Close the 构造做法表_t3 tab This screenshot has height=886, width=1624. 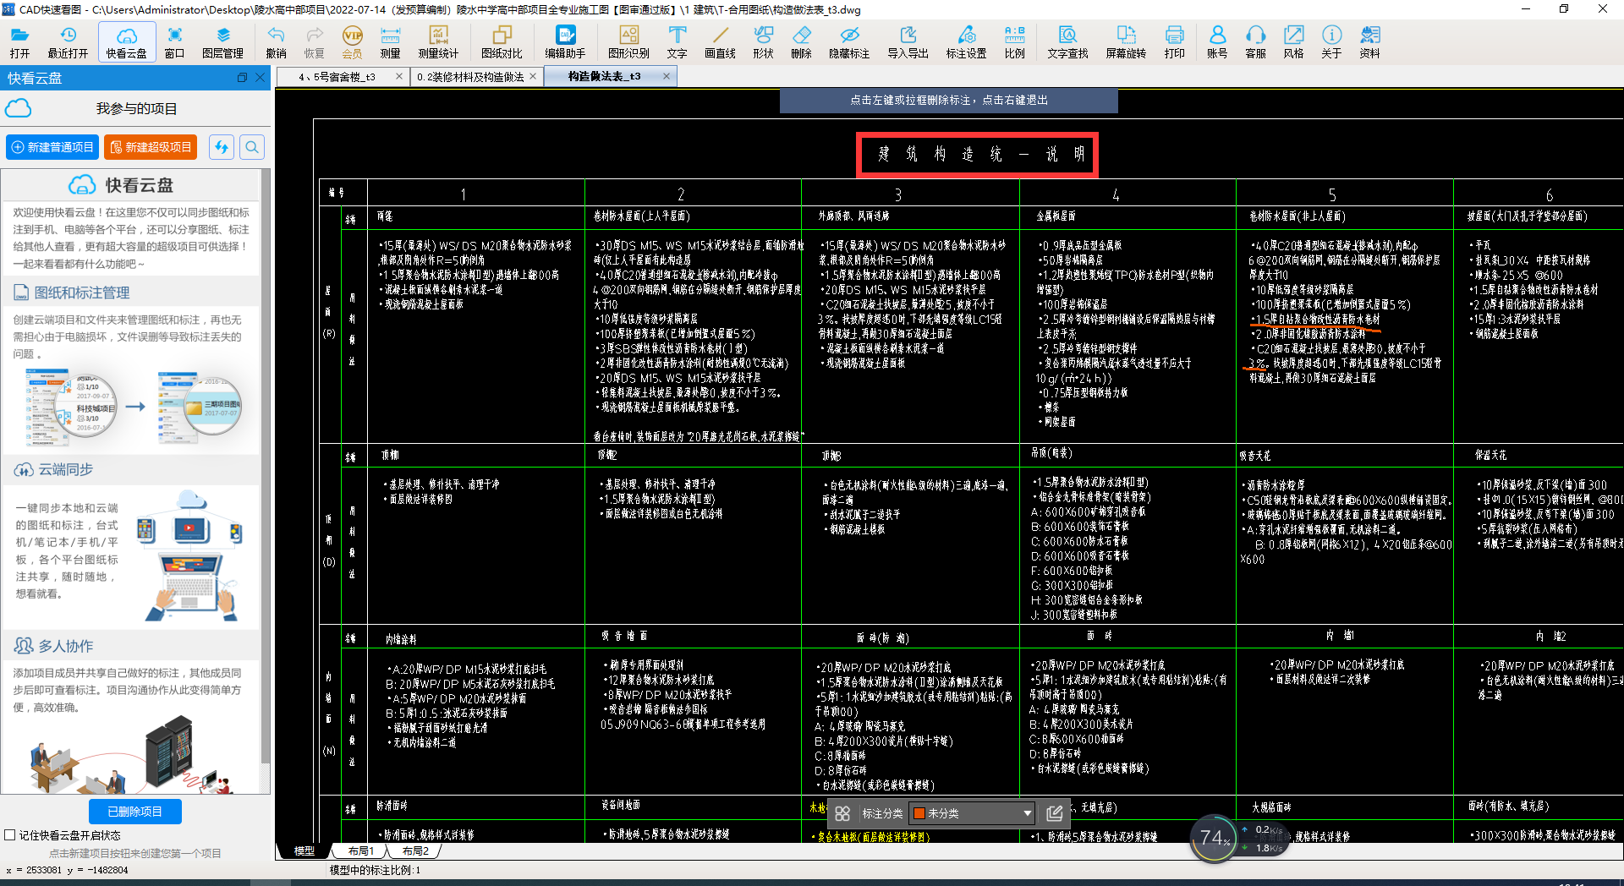click(x=667, y=76)
